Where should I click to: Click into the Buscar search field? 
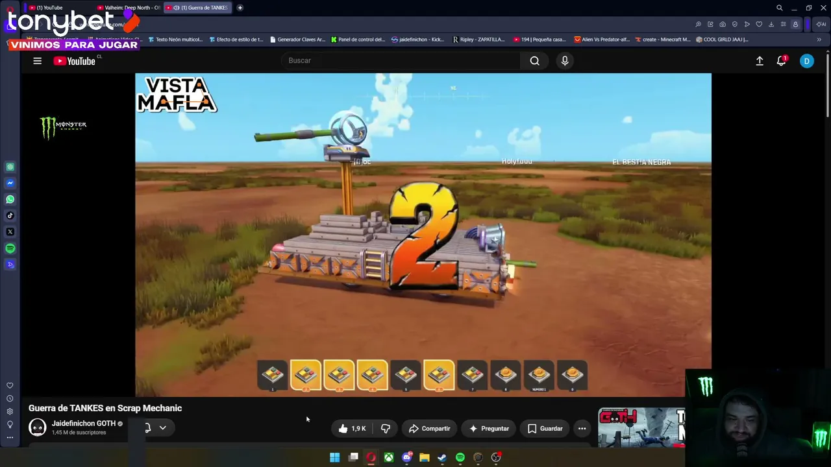coord(401,61)
